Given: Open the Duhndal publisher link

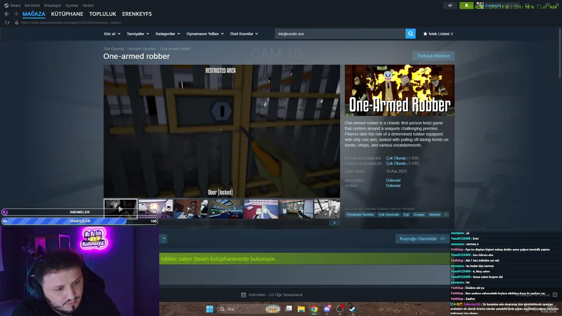Looking at the screenshot, I should click(393, 186).
